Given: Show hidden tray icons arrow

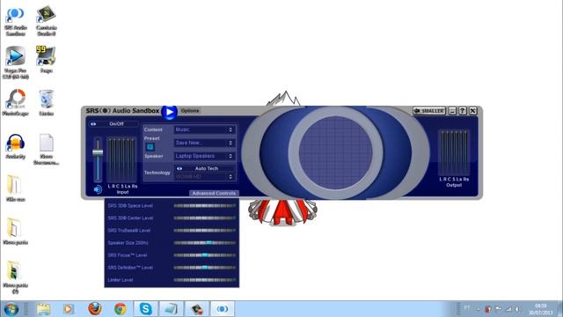Looking at the screenshot, I should (x=478, y=309).
